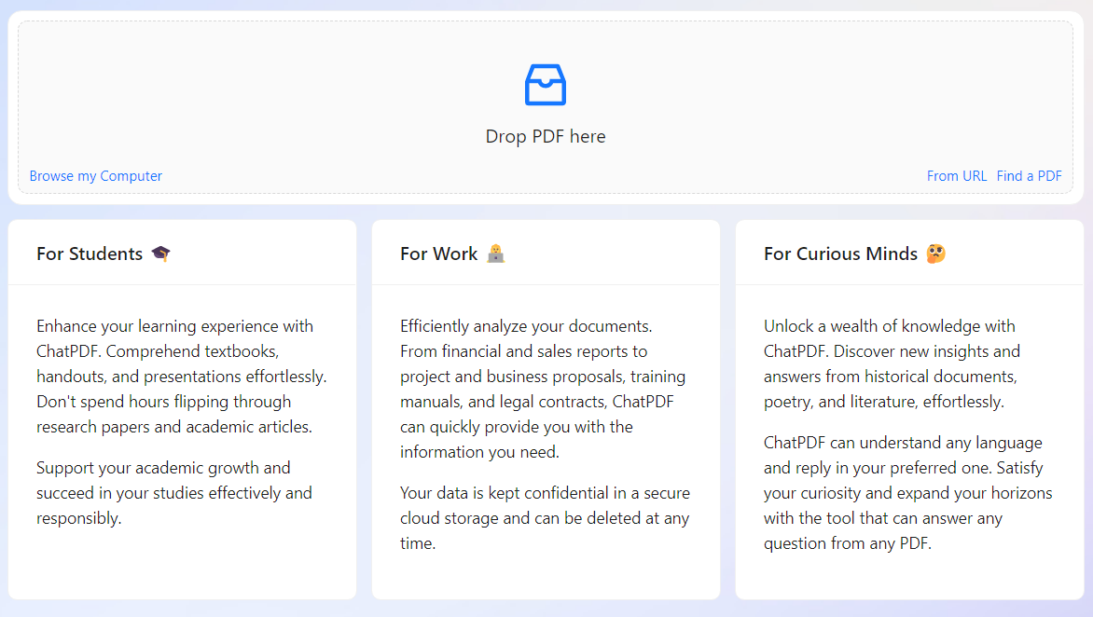Click the Drop PDF here label text
1093x617 pixels.
(545, 136)
